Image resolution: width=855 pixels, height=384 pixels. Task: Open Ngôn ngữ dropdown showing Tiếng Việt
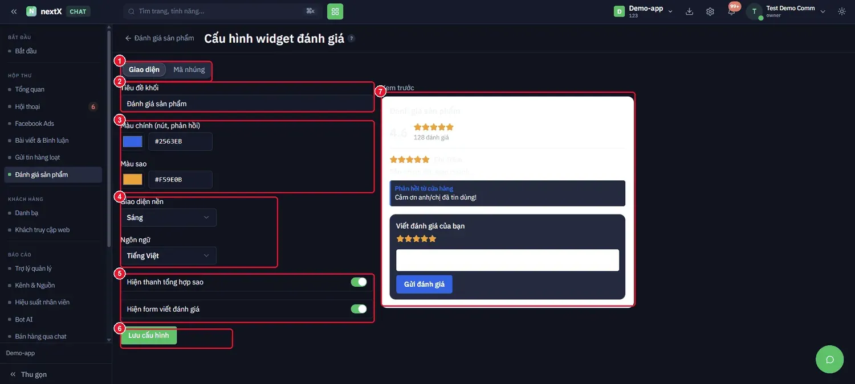(x=168, y=255)
